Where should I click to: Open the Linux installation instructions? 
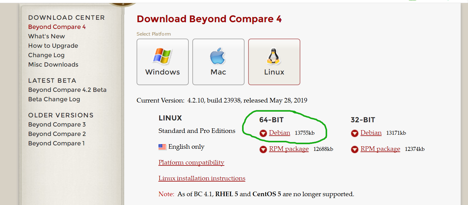pyautogui.click(x=202, y=178)
